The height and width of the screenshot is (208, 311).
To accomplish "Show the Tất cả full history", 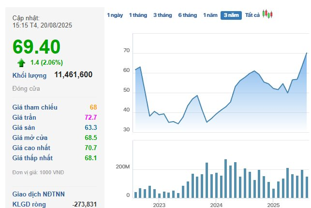I will [252, 15].
